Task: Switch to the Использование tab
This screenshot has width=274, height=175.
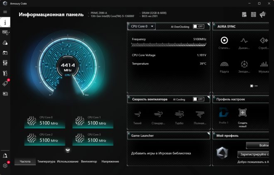Action: tap(68, 161)
